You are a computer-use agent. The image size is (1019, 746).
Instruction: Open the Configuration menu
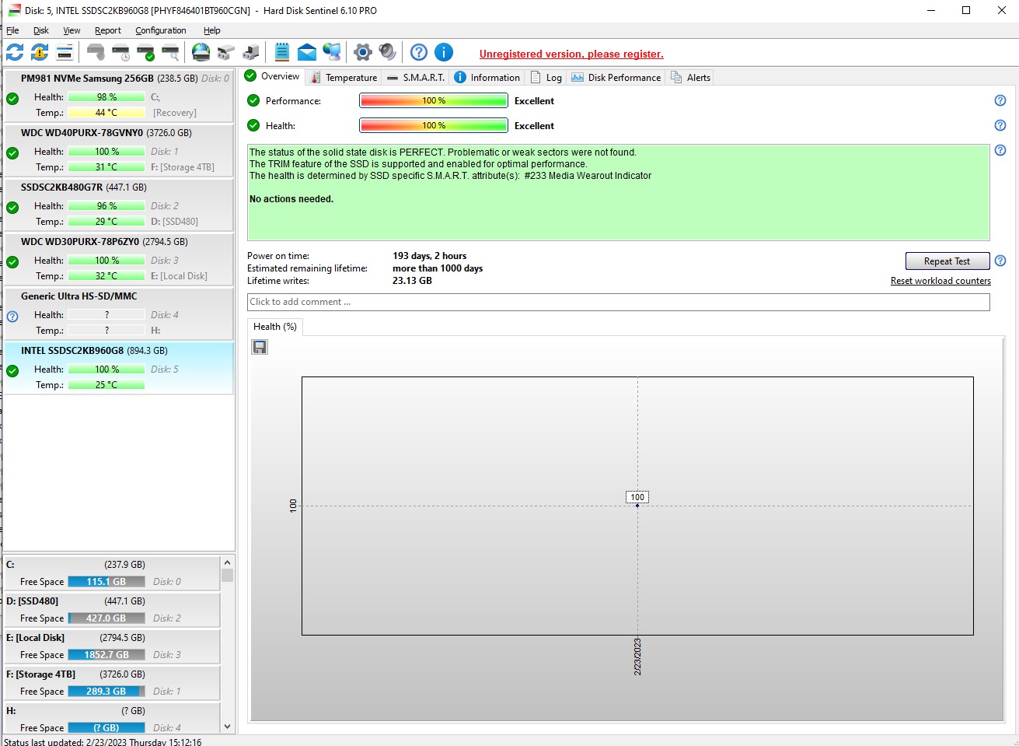(x=160, y=30)
